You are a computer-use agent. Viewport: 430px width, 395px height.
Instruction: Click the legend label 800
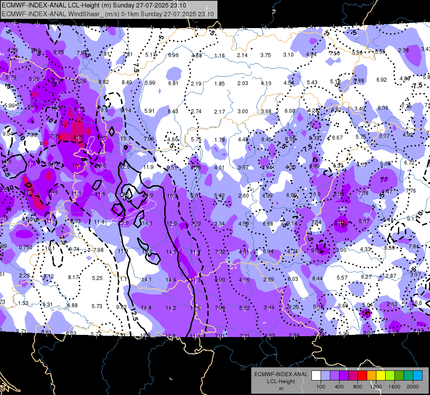358,387
